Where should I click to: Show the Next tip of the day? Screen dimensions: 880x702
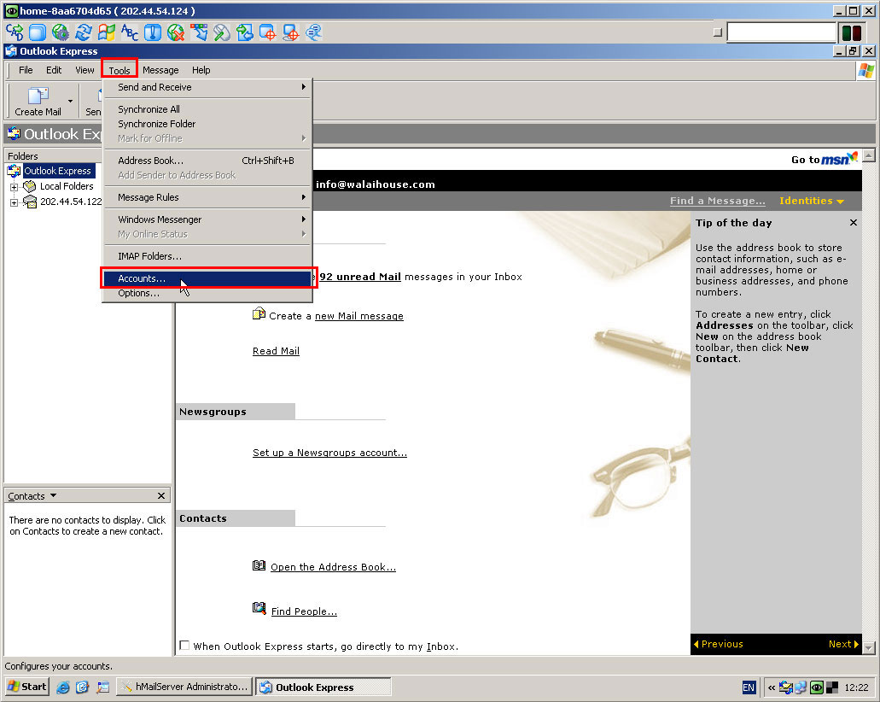pyautogui.click(x=843, y=644)
